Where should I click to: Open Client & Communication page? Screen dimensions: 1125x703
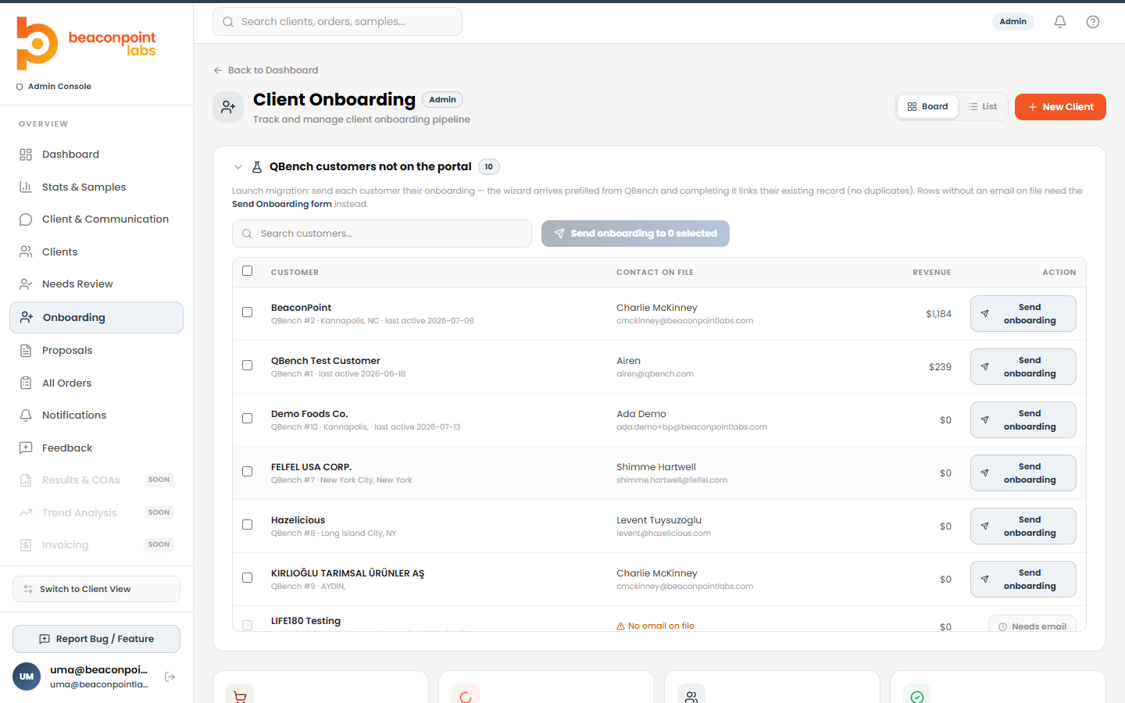[x=97, y=219]
